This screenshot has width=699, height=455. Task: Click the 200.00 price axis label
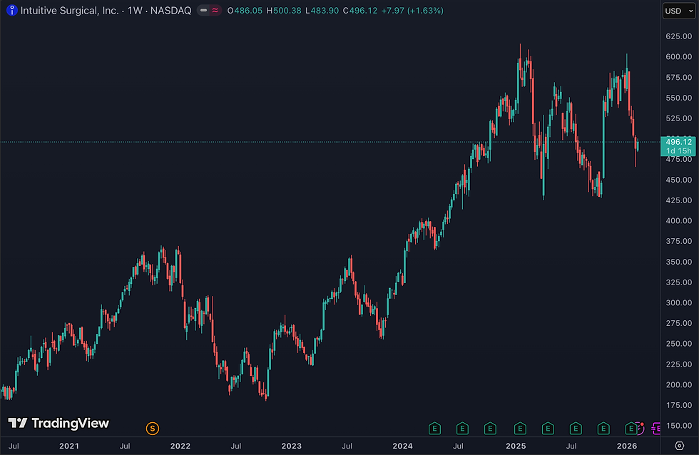(678, 384)
